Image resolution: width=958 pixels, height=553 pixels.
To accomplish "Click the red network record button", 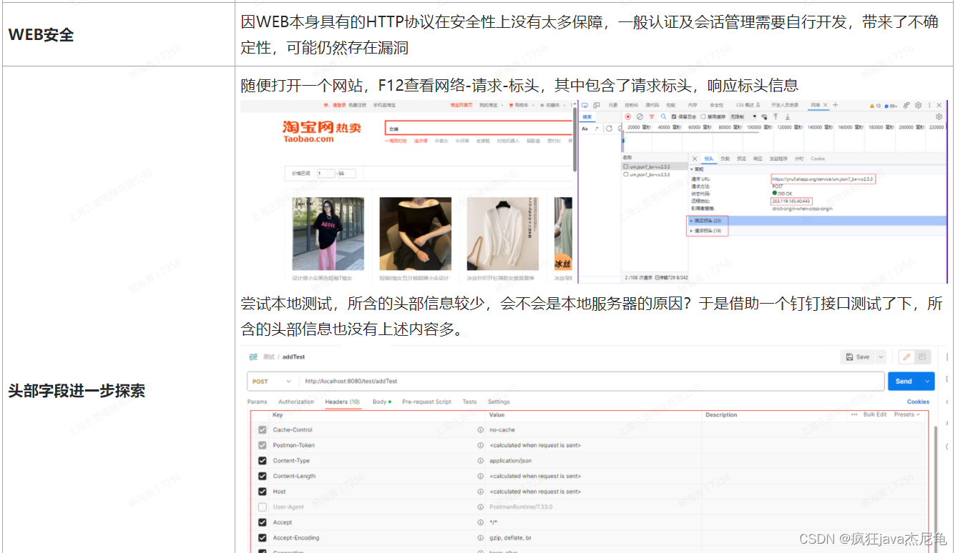I will tap(628, 116).
